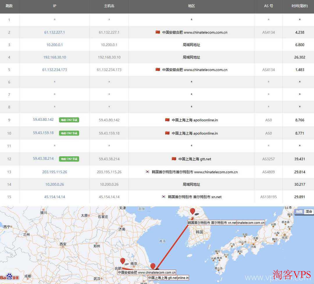Click CN2 node badge beside 59.43.80.142
This screenshot has height=284, width=314.
[69, 120]
